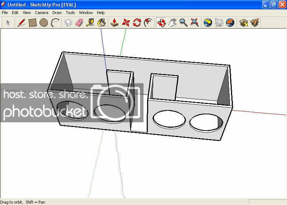
Task: Open the File menu
Action: (5, 13)
